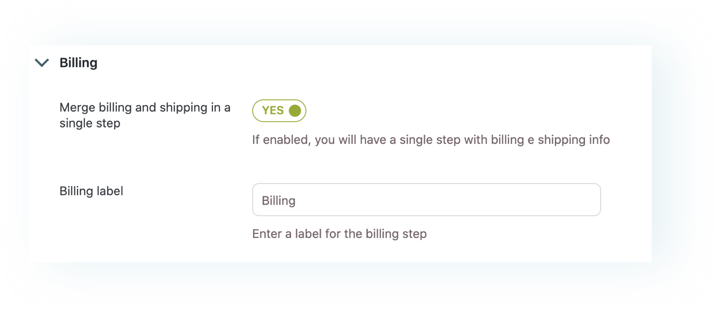
Task: Turn off single step billing switch
Action: pos(279,111)
